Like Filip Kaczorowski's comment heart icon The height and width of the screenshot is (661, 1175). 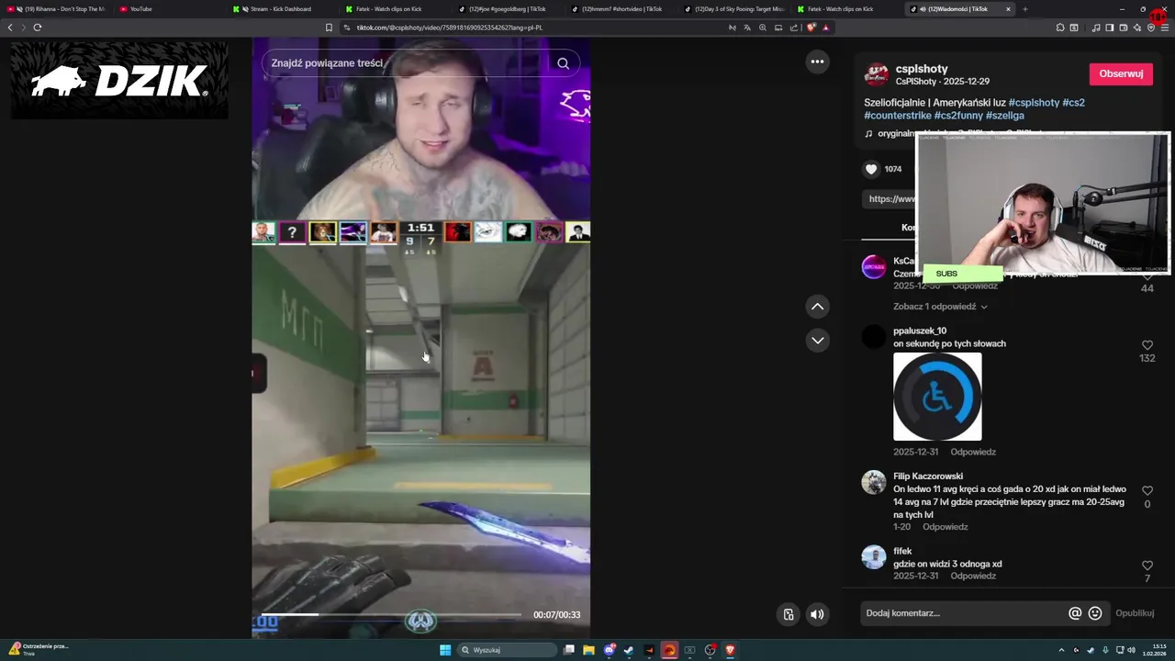(1147, 491)
